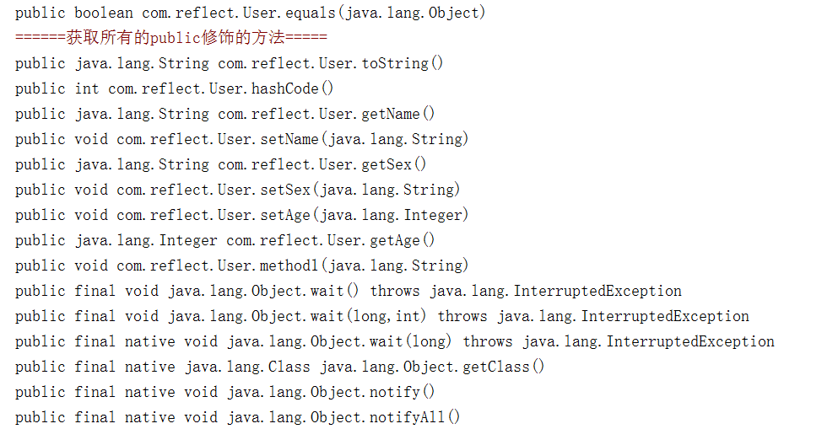Click the User.equals method output line
The width and height of the screenshot is (838, 429).
click(250, 13)
